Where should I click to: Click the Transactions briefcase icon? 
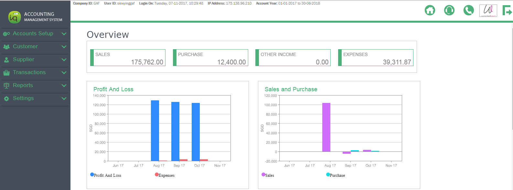[x=6, y=73]
